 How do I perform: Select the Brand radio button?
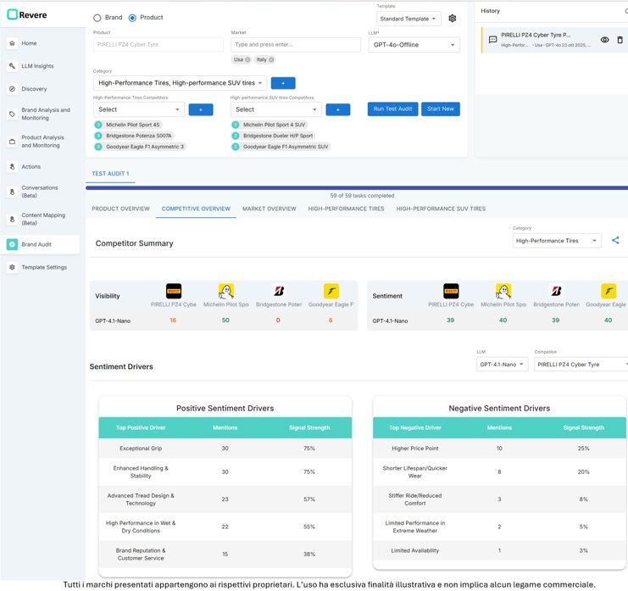tap(97, 18)
